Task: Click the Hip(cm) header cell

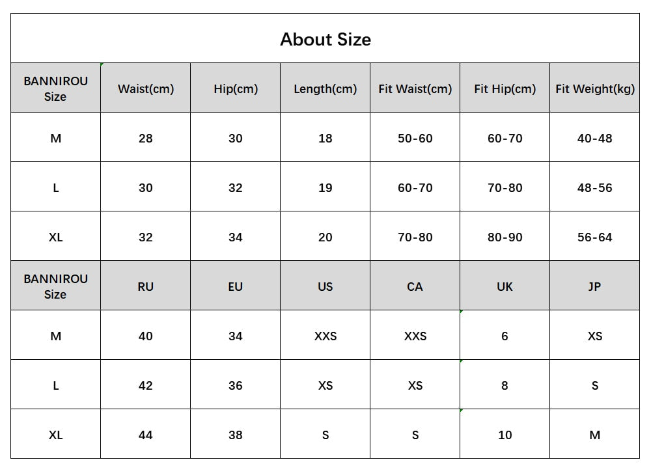Action: 236,89
